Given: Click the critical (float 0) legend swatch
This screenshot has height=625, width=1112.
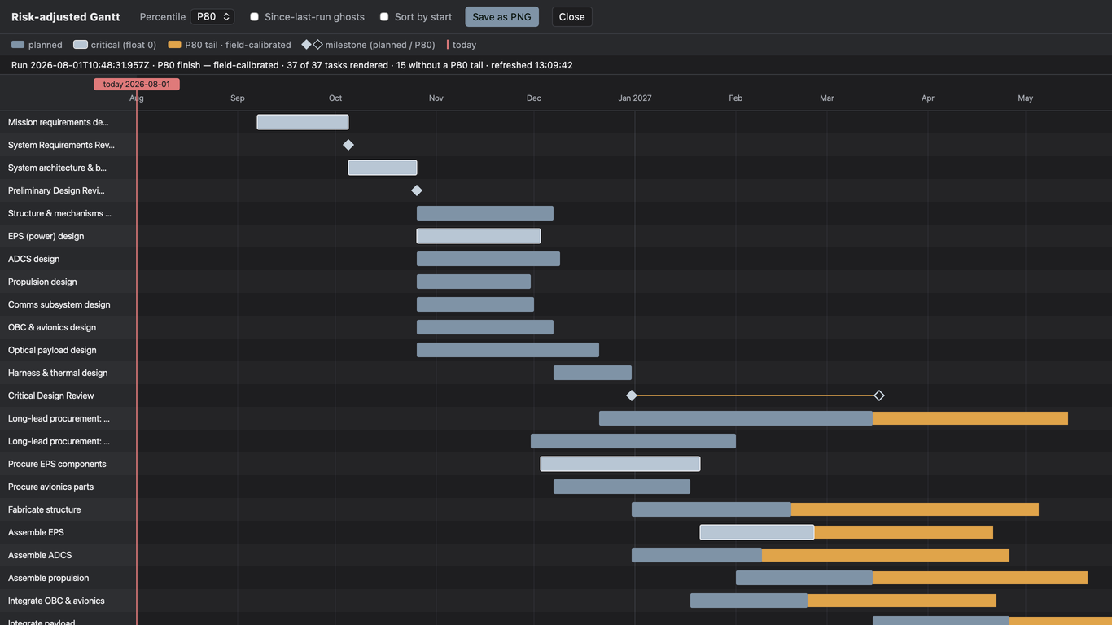Looking at the screenshot, I should (x=81, y=45).
